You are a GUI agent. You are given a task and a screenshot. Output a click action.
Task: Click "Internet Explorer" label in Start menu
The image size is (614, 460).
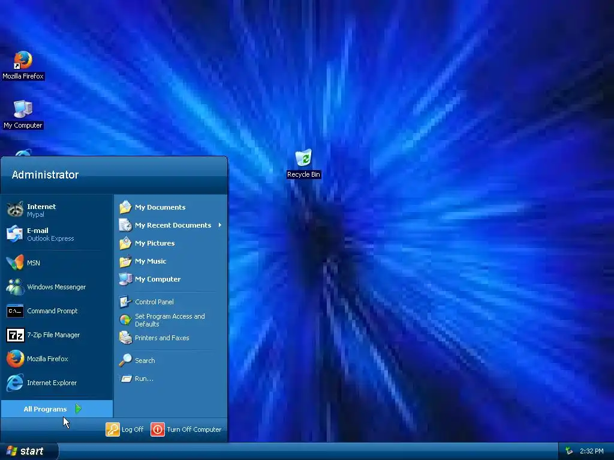point(52,383)
